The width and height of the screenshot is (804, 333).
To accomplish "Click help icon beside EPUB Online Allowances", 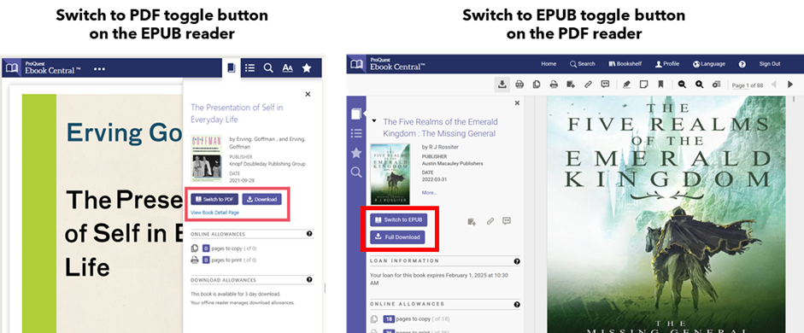I will pos(309,234).
